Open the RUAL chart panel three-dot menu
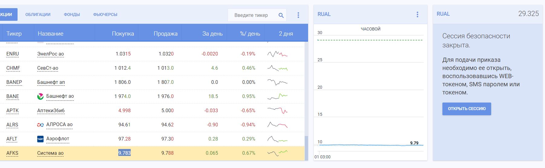The image size is (545, 168). tap(417, 14)
